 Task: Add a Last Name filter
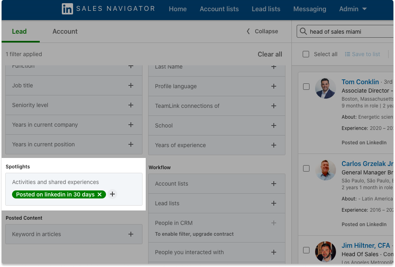click(274, 67)
